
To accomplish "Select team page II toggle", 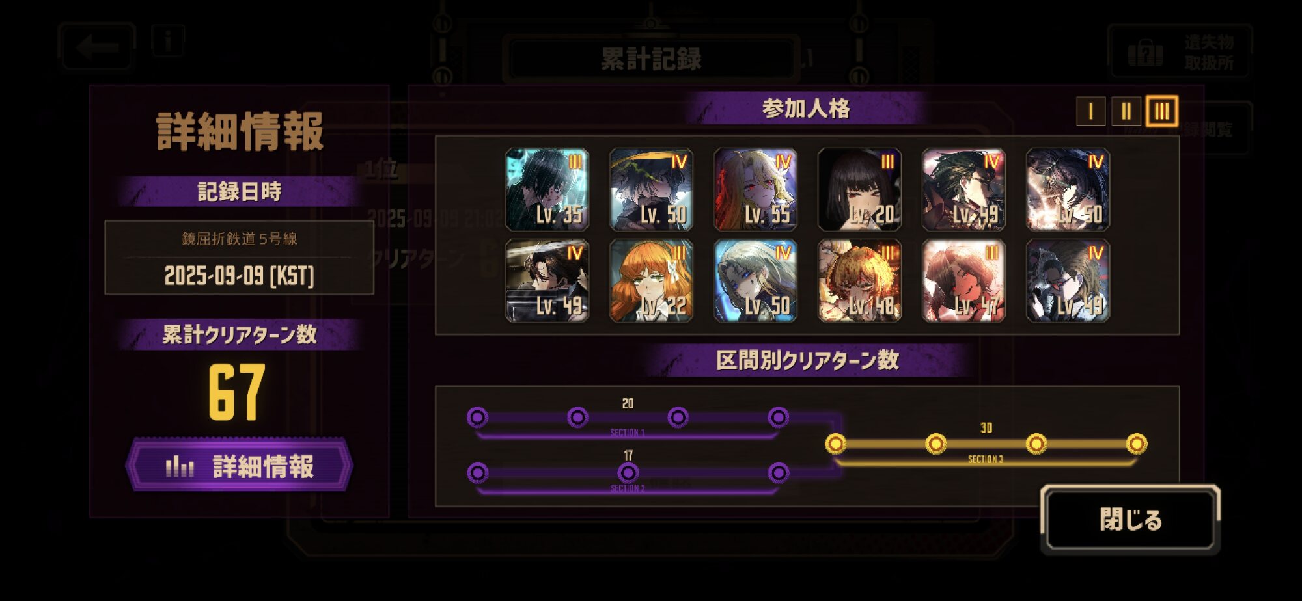I will coord(1126,112).
